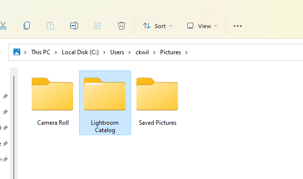Navigate to Local Disk (C:) breadcrumb
Screen dimensions: 303x179
tap(80, 52)
